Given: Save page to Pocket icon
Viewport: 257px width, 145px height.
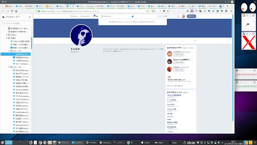Looking at the screenshot, I should (x=164, y=11).
